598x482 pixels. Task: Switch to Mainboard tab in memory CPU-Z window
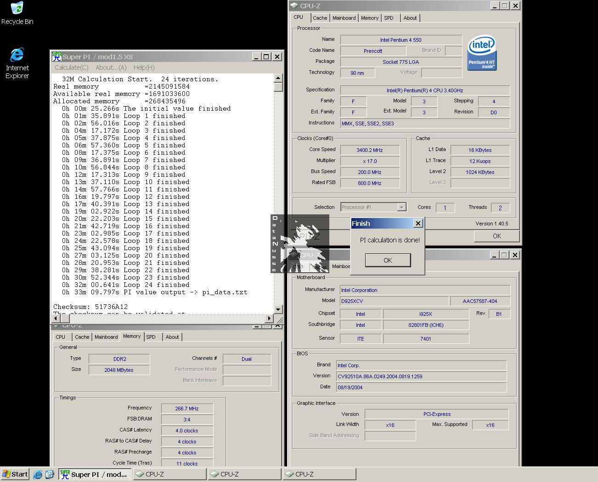(x=106, y=337)
